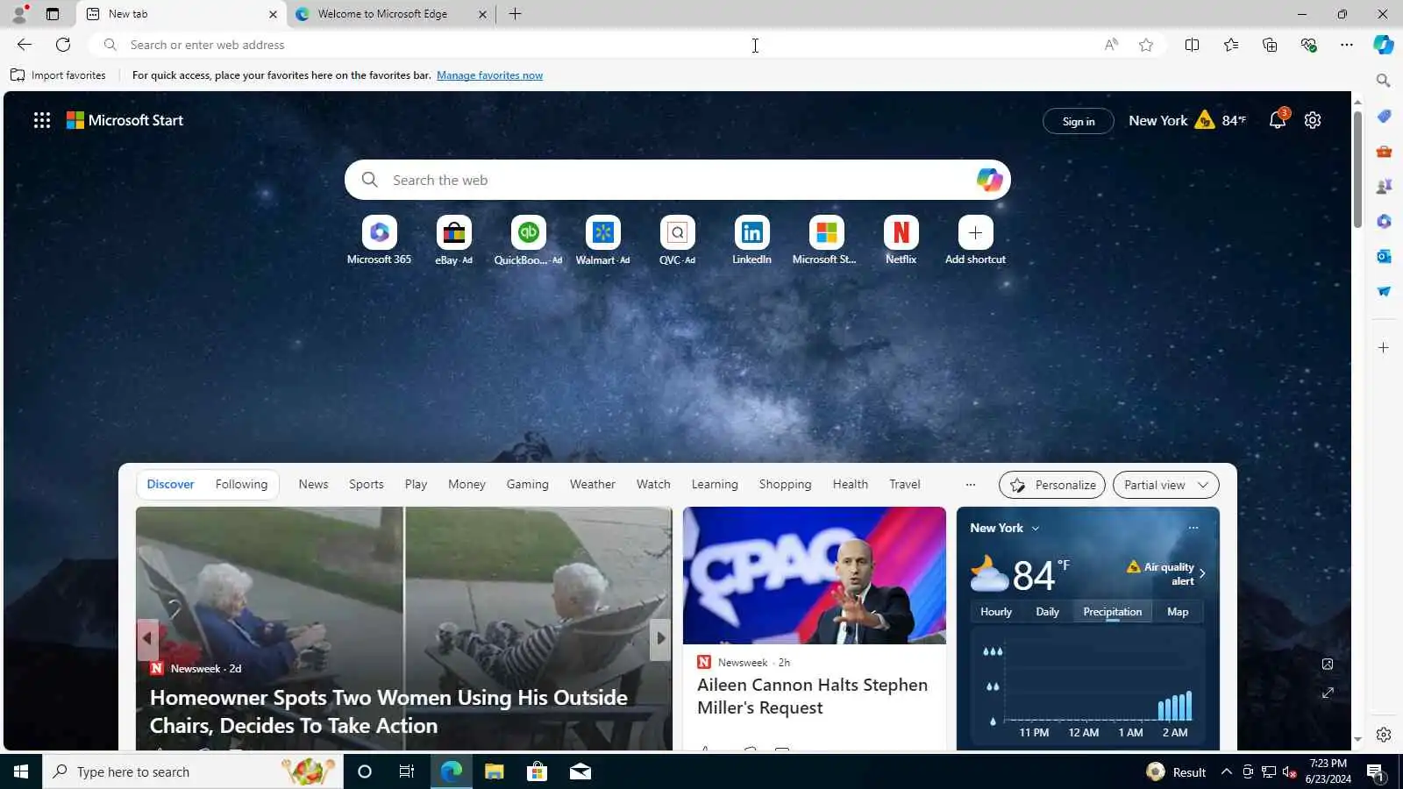This screenshot has width=1403, height=789.
Task: Show hidden system tray icons
Action: [x=1226, y=771]
